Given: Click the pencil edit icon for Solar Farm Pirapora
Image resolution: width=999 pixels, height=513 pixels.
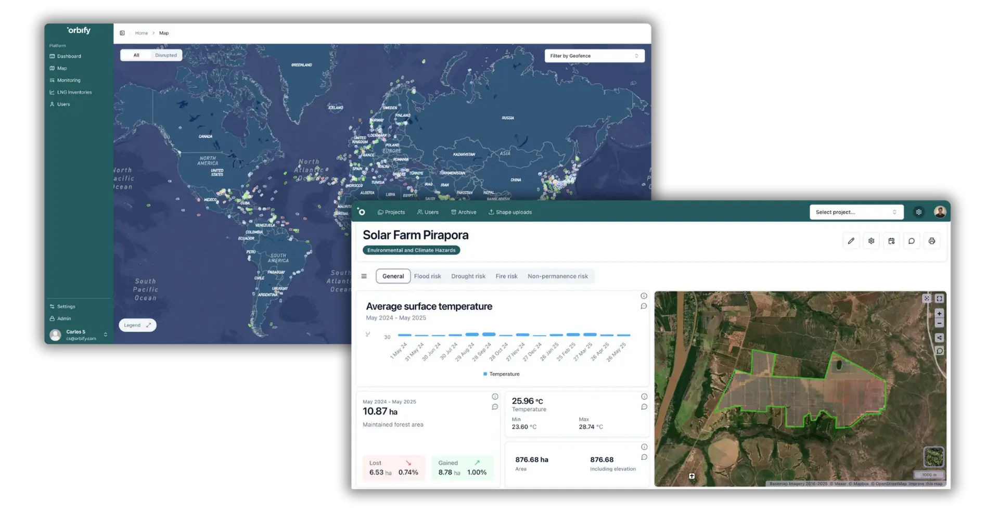Looking at the screenshot, I should 851,241.
